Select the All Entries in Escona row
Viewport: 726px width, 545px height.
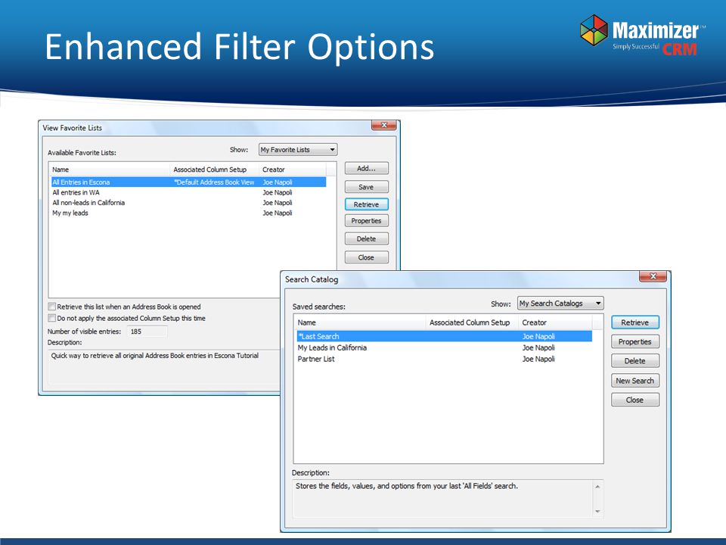tap(189, 182)
